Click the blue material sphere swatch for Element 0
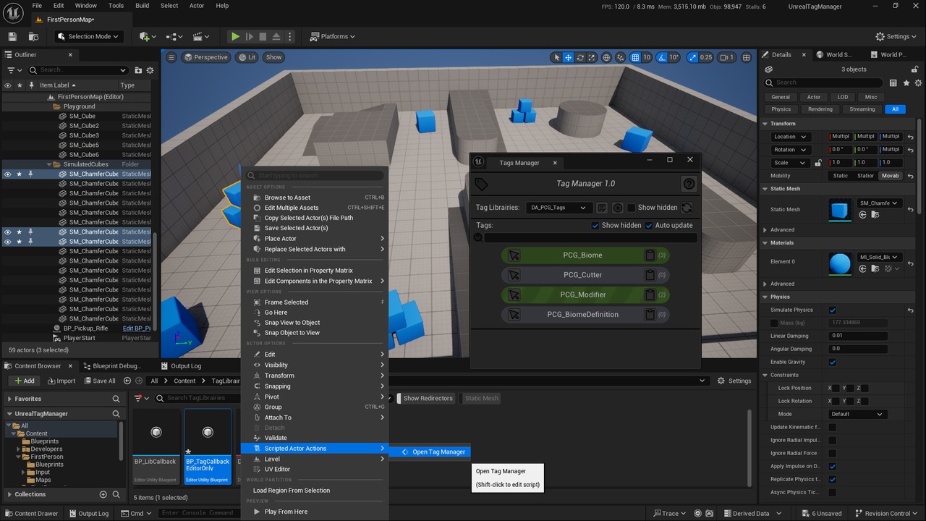This screenshot has width=926, height=521. click(840, 263)
